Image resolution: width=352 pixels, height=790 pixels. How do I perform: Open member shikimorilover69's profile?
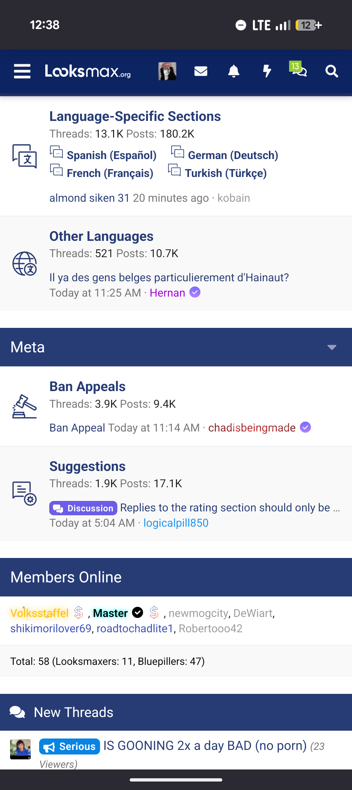51,628
